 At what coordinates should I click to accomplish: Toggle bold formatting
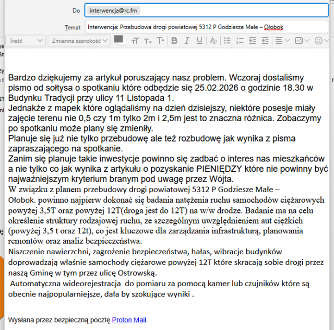pyautogui.click(x=174, y=41)
